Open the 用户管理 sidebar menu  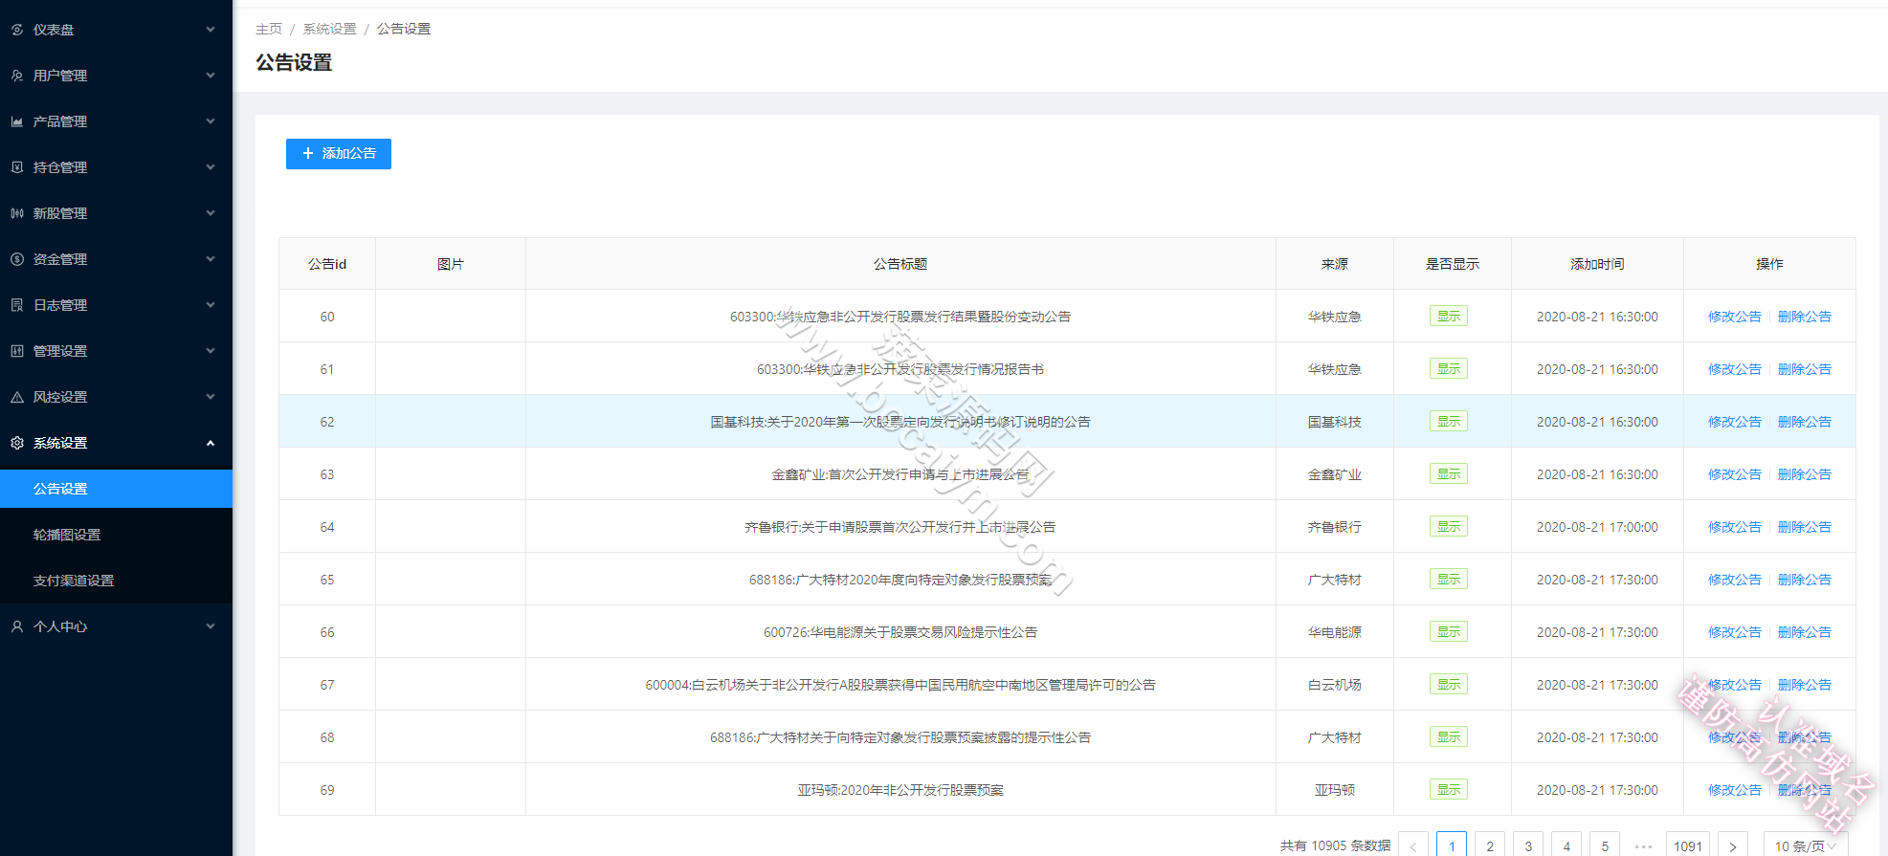[116, 76]
